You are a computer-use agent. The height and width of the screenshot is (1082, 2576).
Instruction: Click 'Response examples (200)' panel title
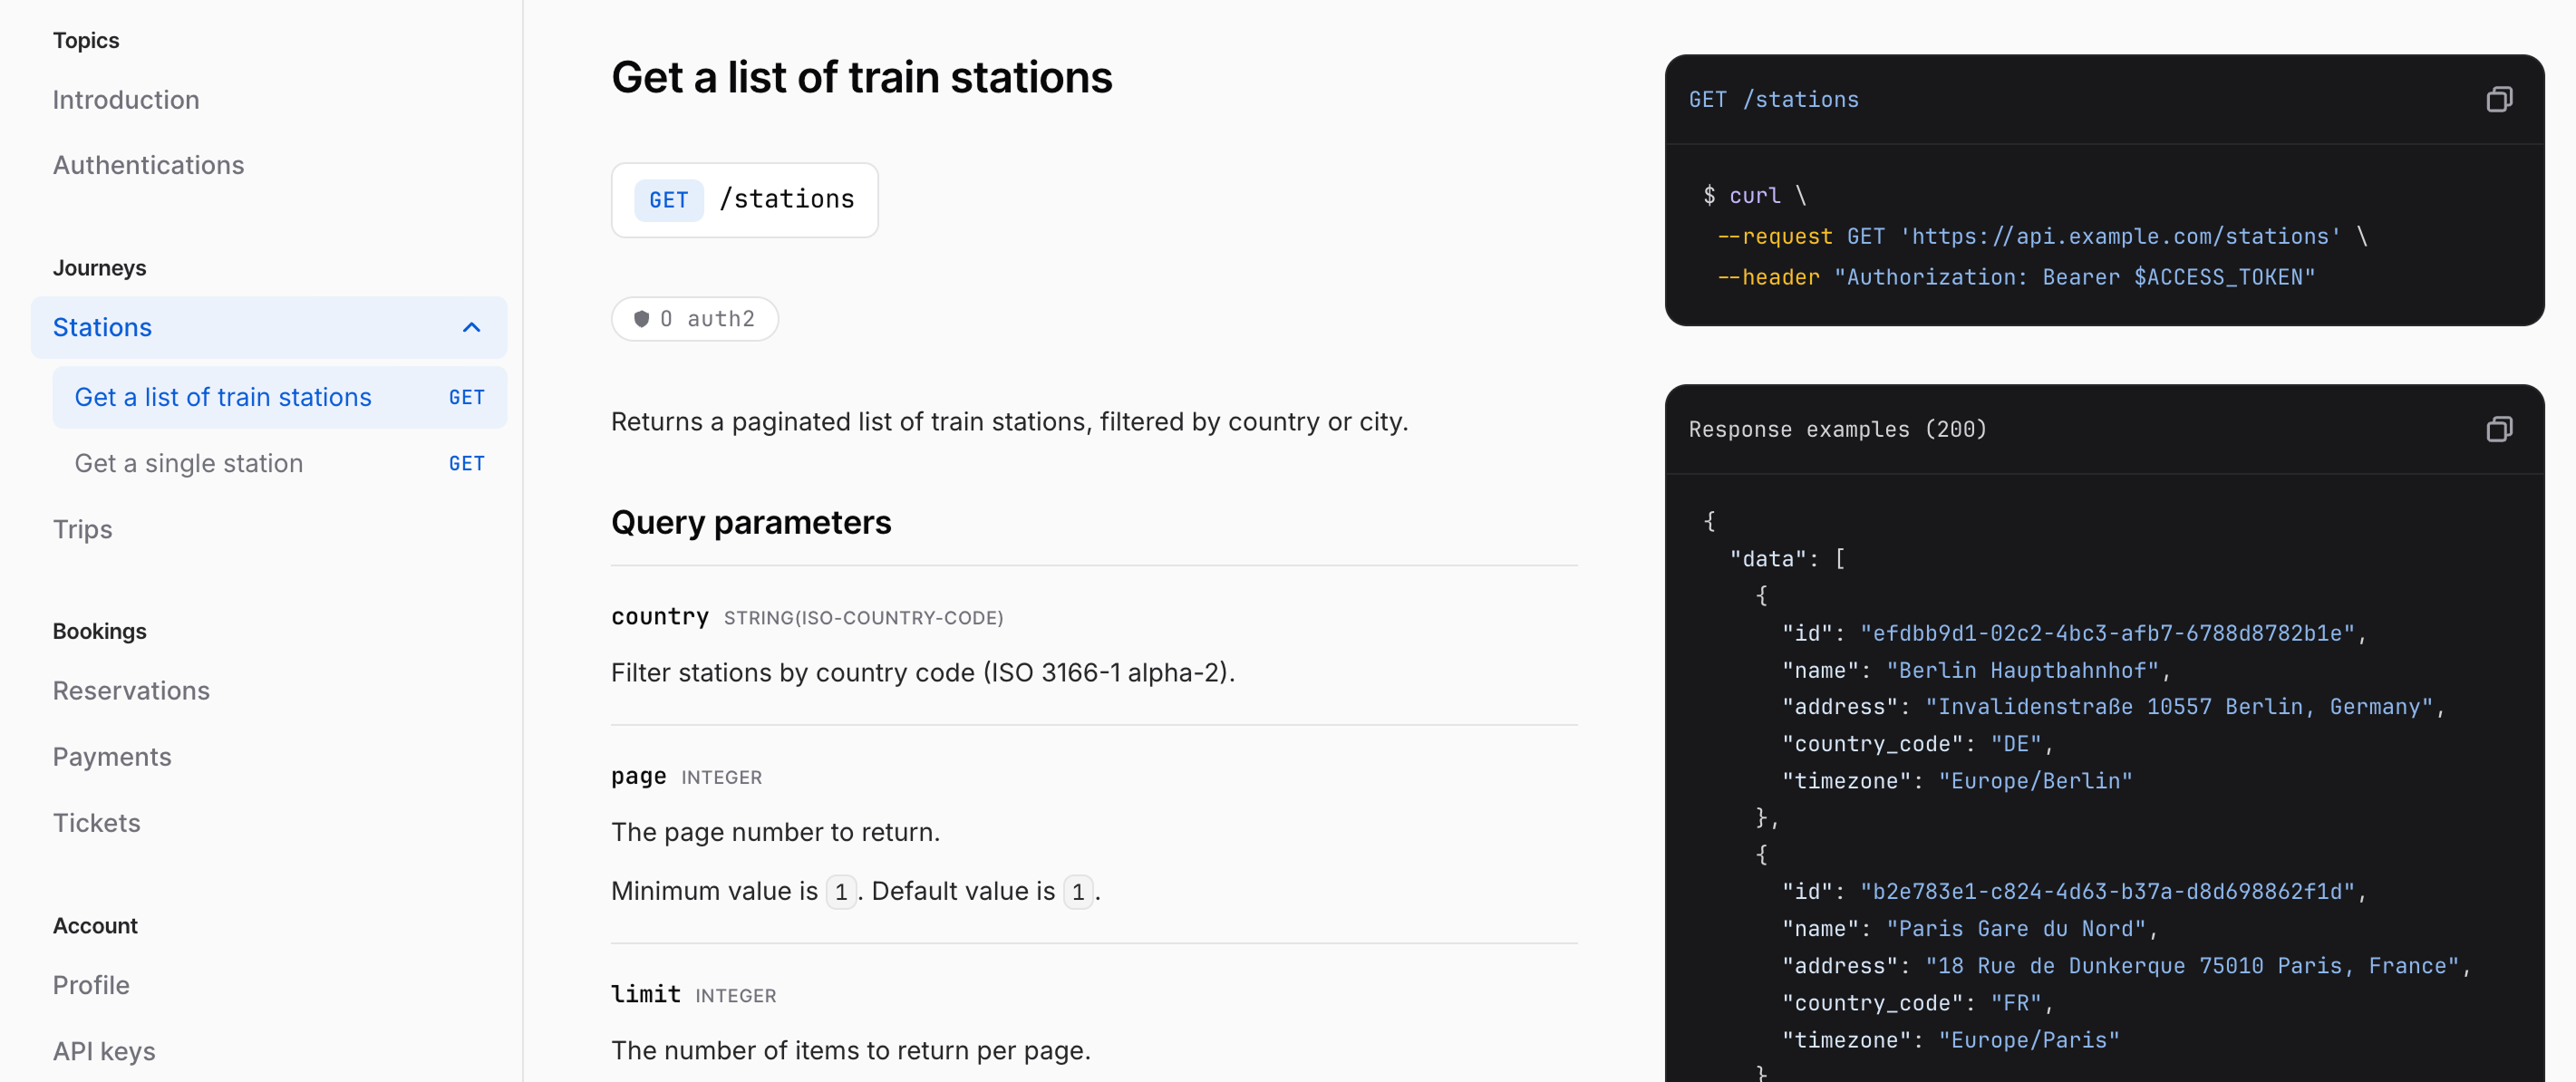pyautogui.click(x=1838, y=429)
